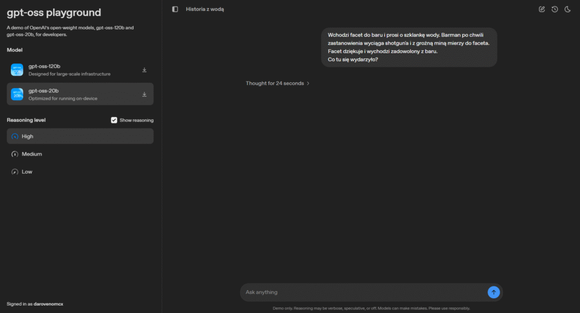Viewport: 580px width, 313px height.
Task: Click the chevron beside Thought for 24 seconds
Action: tap(308, 83)
